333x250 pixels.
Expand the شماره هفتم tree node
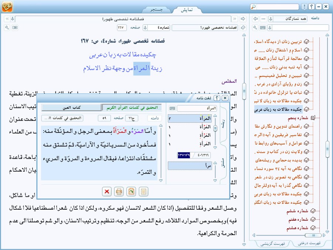pos(313,219)
